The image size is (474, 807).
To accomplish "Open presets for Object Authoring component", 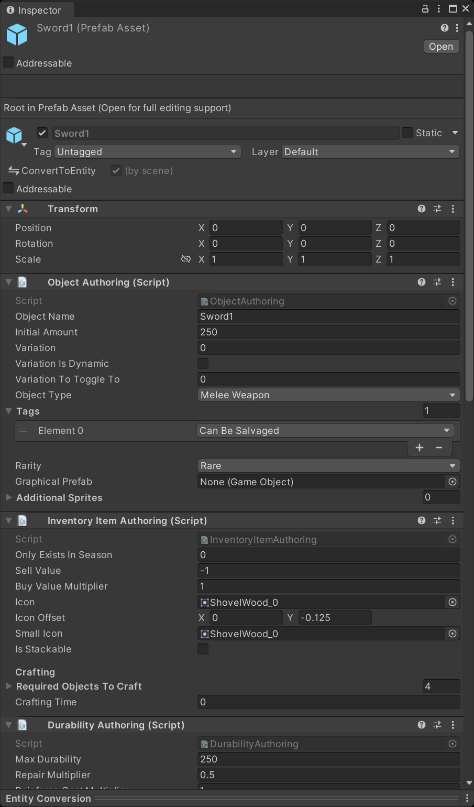I will pyautogui.click(x=437, y=282).
